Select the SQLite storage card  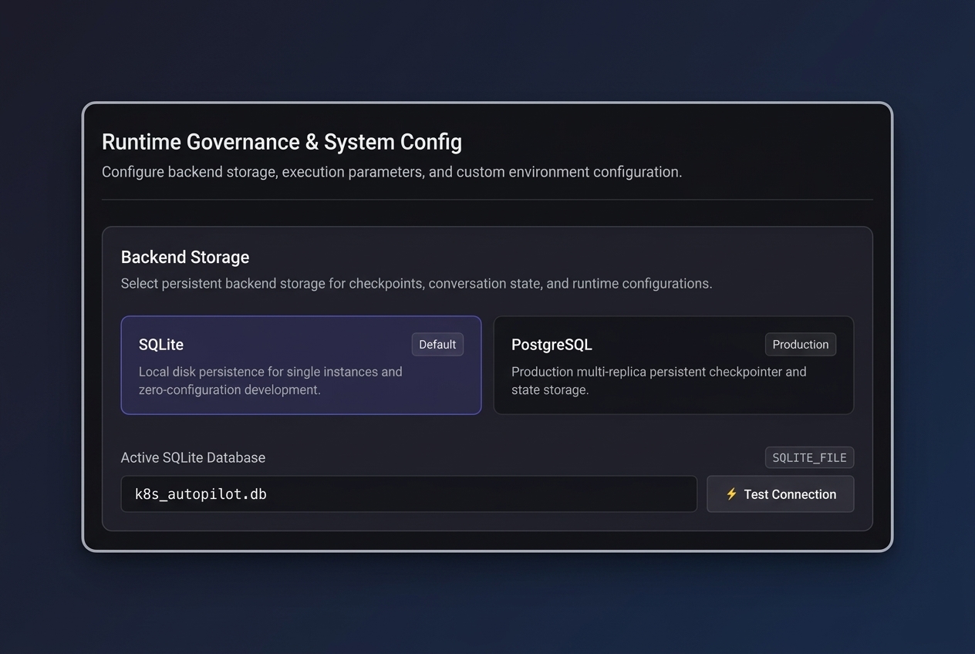point(301,365)
